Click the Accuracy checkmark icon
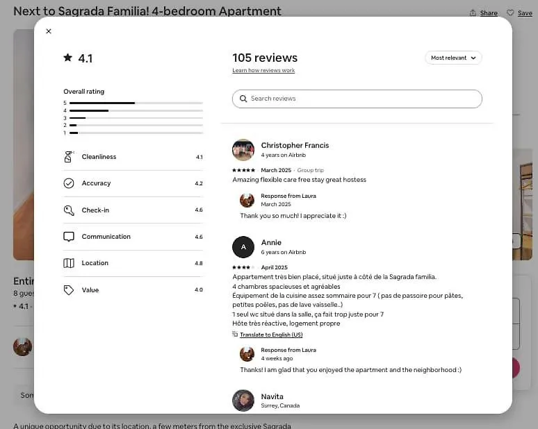The width and height of the screenshot is (538, 429). [69, 183]
